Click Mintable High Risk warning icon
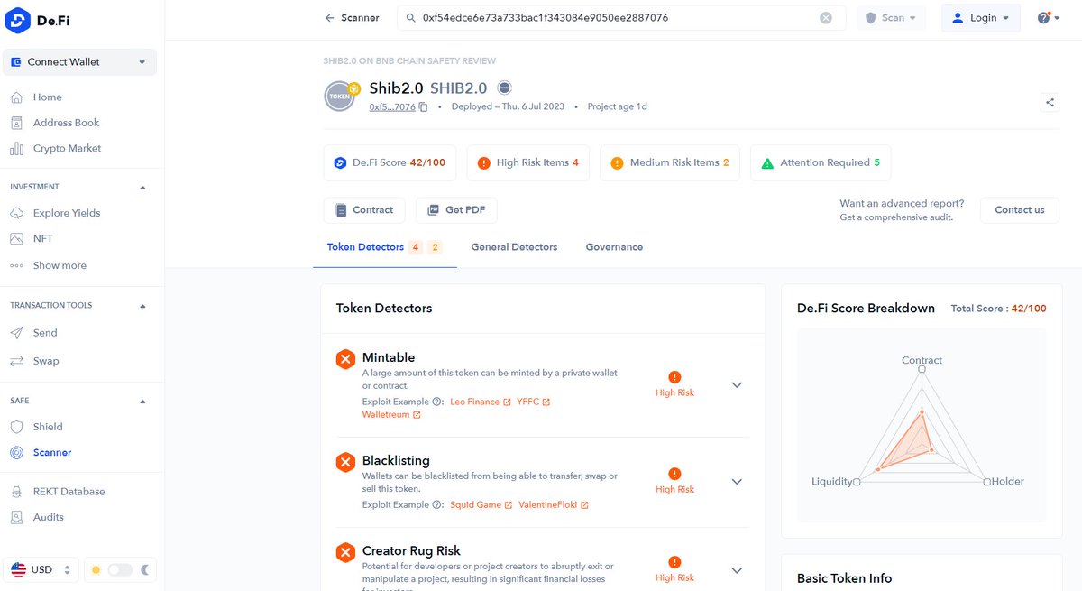 [675, 377]
